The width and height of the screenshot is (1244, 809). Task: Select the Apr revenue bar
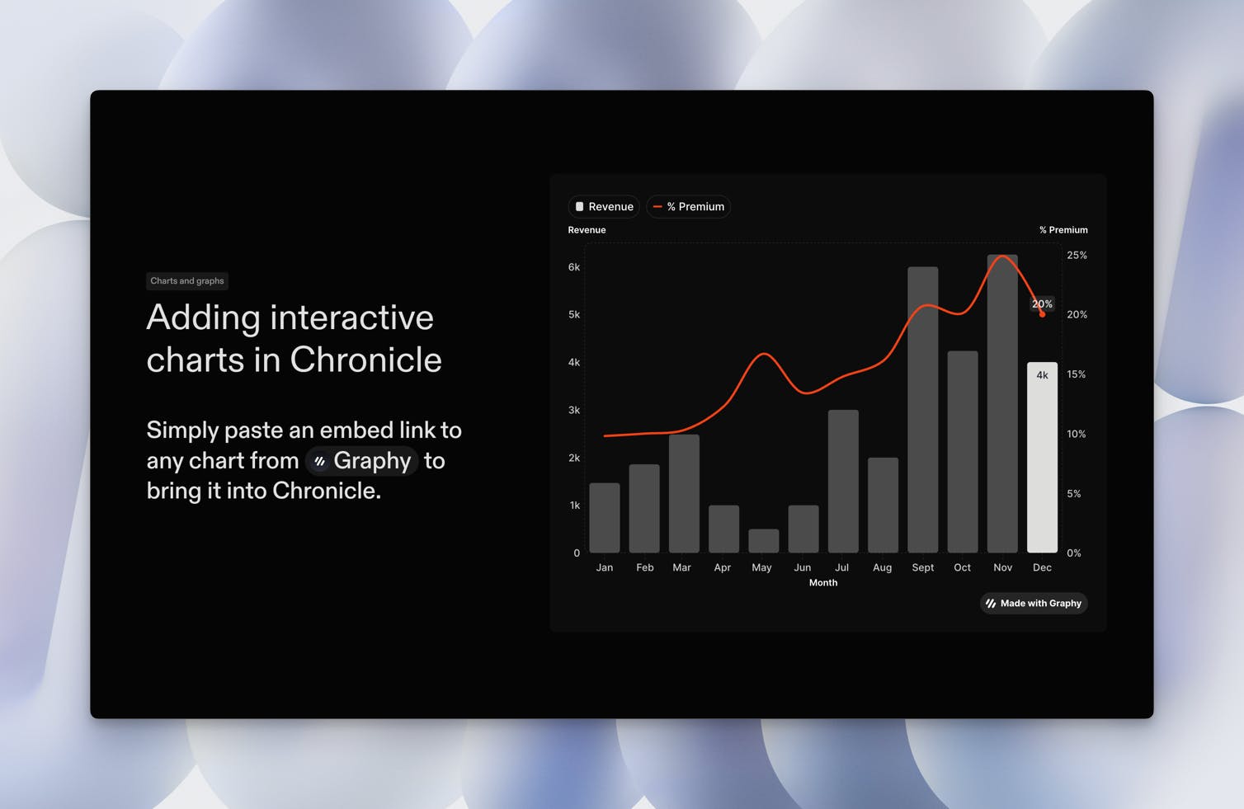coord(723,529)
